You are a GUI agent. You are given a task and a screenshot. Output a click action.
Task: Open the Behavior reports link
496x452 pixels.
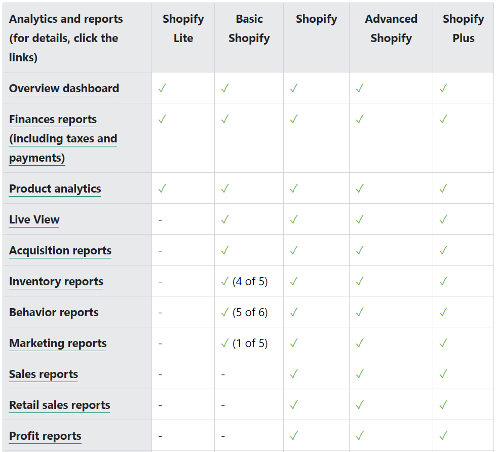coord(54,313)
